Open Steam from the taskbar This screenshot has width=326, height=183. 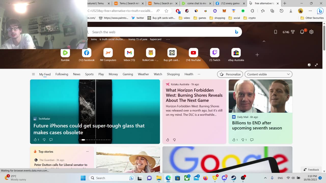tap(234, 178)
